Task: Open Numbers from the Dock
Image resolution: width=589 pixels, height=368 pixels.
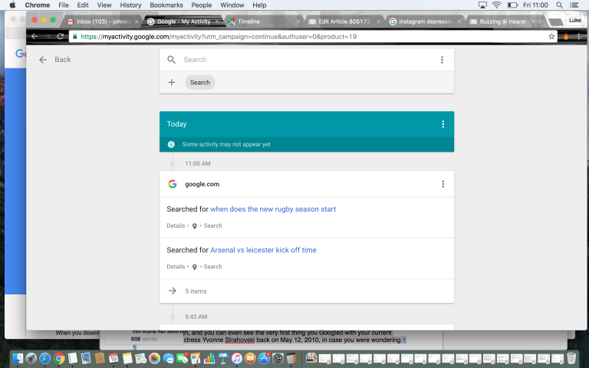Action: pyautogui.click(x=209, y=358)
